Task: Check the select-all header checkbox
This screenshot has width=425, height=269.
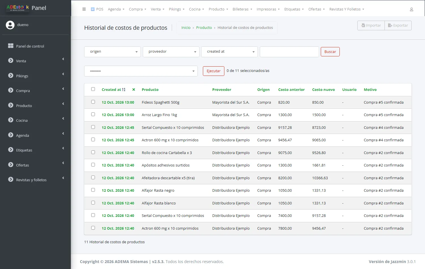Action: pyautogui.click(x=93, y=89)
